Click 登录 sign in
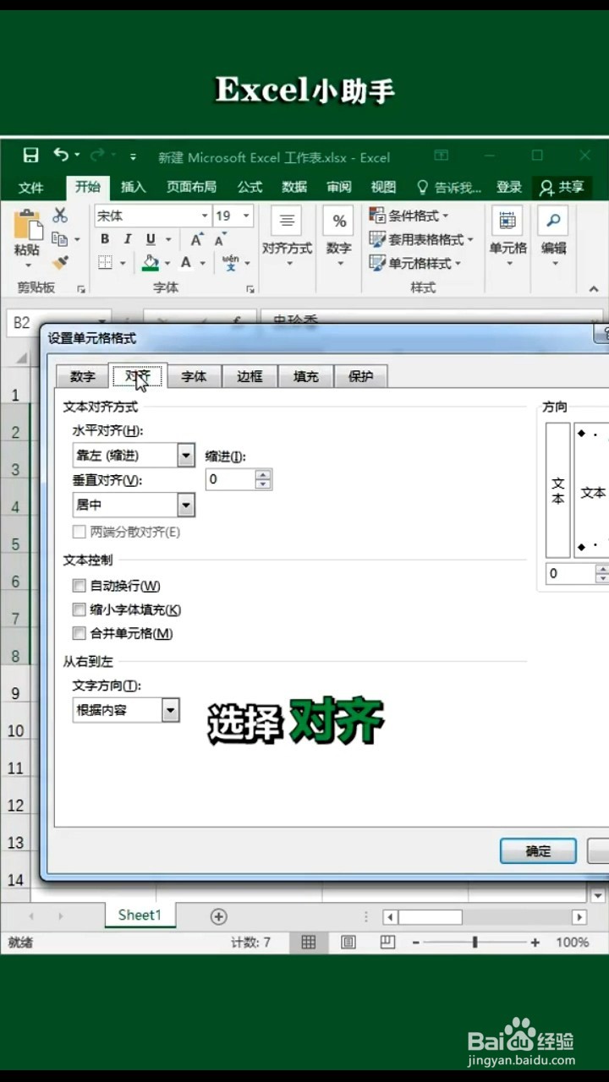This screenshot has height=1082, width=609. click(508, 187)
